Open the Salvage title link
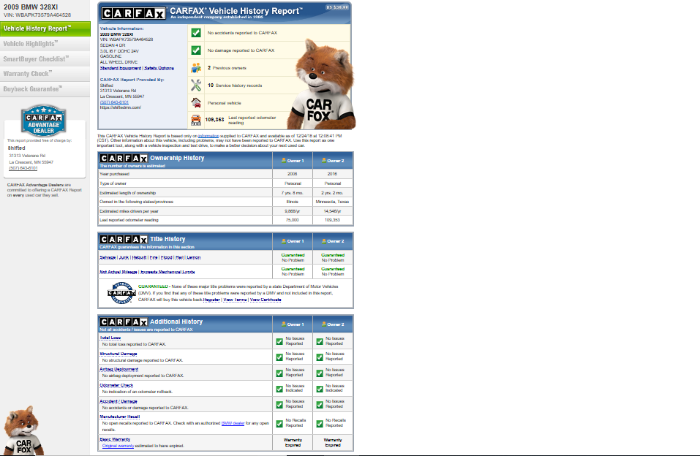700x456 pixels. [108, 257]
